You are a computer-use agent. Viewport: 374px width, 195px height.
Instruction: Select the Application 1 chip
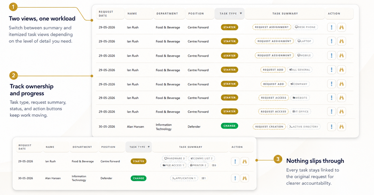pyautogui.click(x=184, y=178)
